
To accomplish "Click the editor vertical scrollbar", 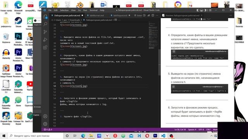I will coord(160,62).
